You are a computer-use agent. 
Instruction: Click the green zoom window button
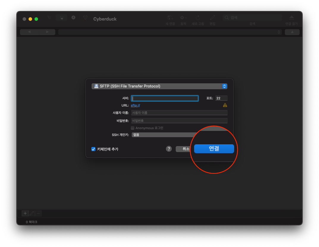[x=36, y=19]
